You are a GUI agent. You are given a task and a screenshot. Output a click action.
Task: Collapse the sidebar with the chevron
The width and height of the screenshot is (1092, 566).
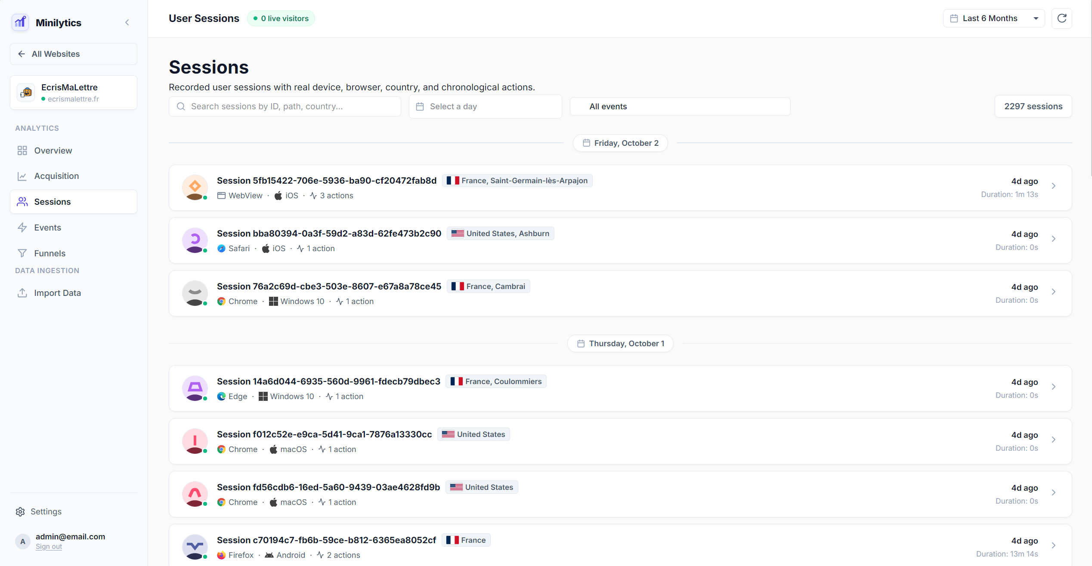pyautogui.click(x=127, y=22)
